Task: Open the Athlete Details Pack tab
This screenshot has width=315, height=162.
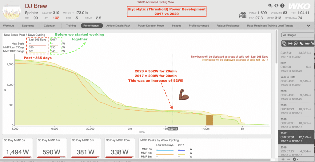Action: pos(118,26)
